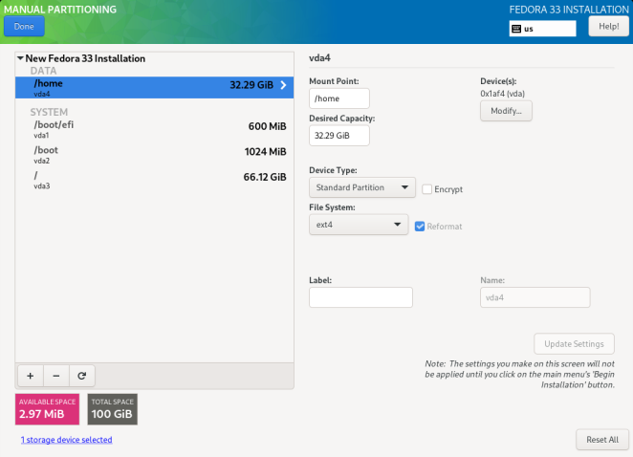Open the 1 storage device selected link
The width and height of the screenshot is (633, 457).
67,440
